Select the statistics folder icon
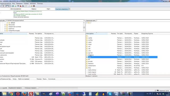 tap(87, 63)
